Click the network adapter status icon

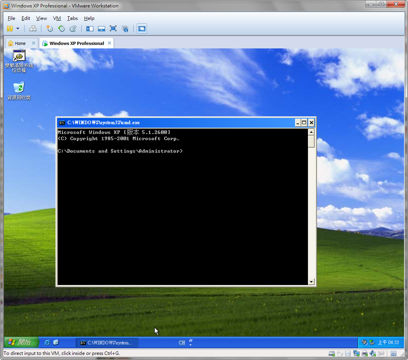(x=356, y=354)
